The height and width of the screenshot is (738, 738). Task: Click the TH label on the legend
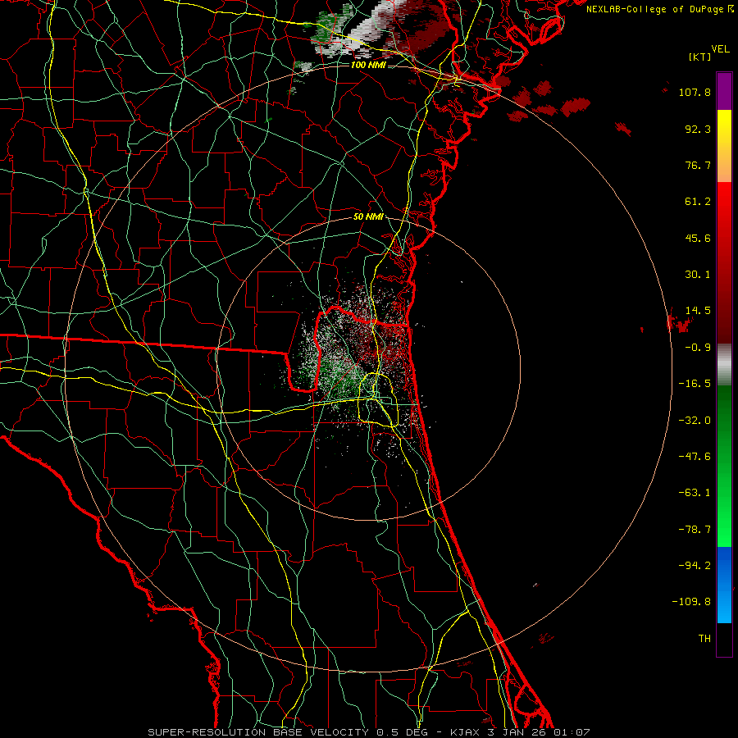704,639
